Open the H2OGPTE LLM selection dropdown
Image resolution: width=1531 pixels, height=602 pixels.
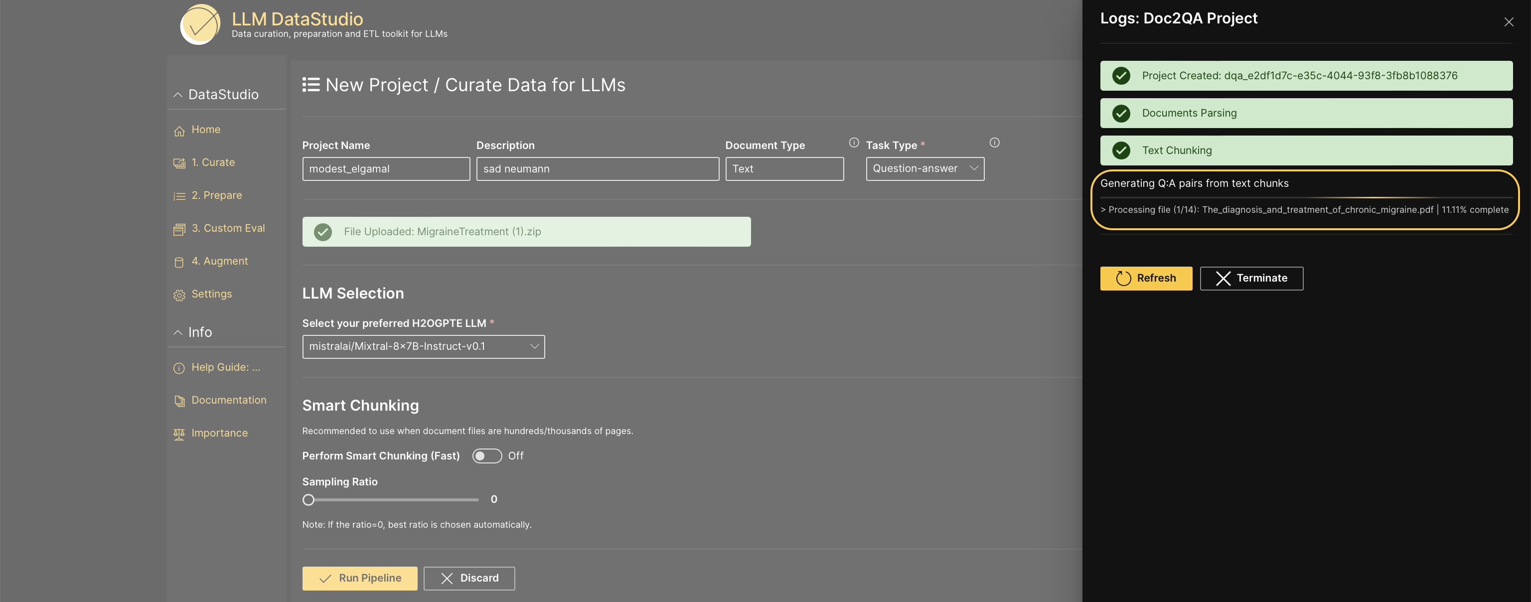click(423, 346)
